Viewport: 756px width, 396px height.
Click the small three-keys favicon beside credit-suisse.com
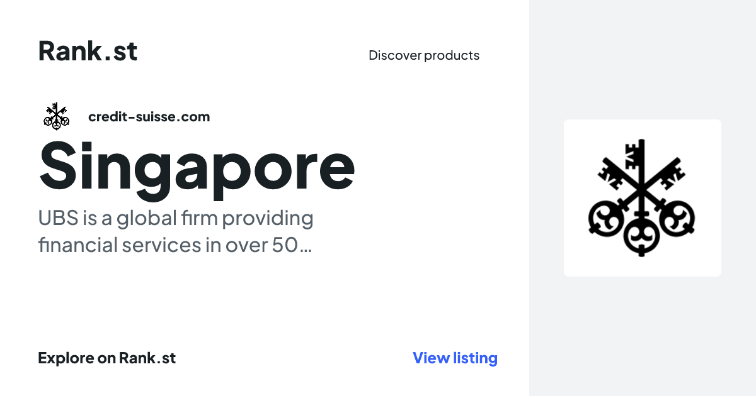point(57,116)
